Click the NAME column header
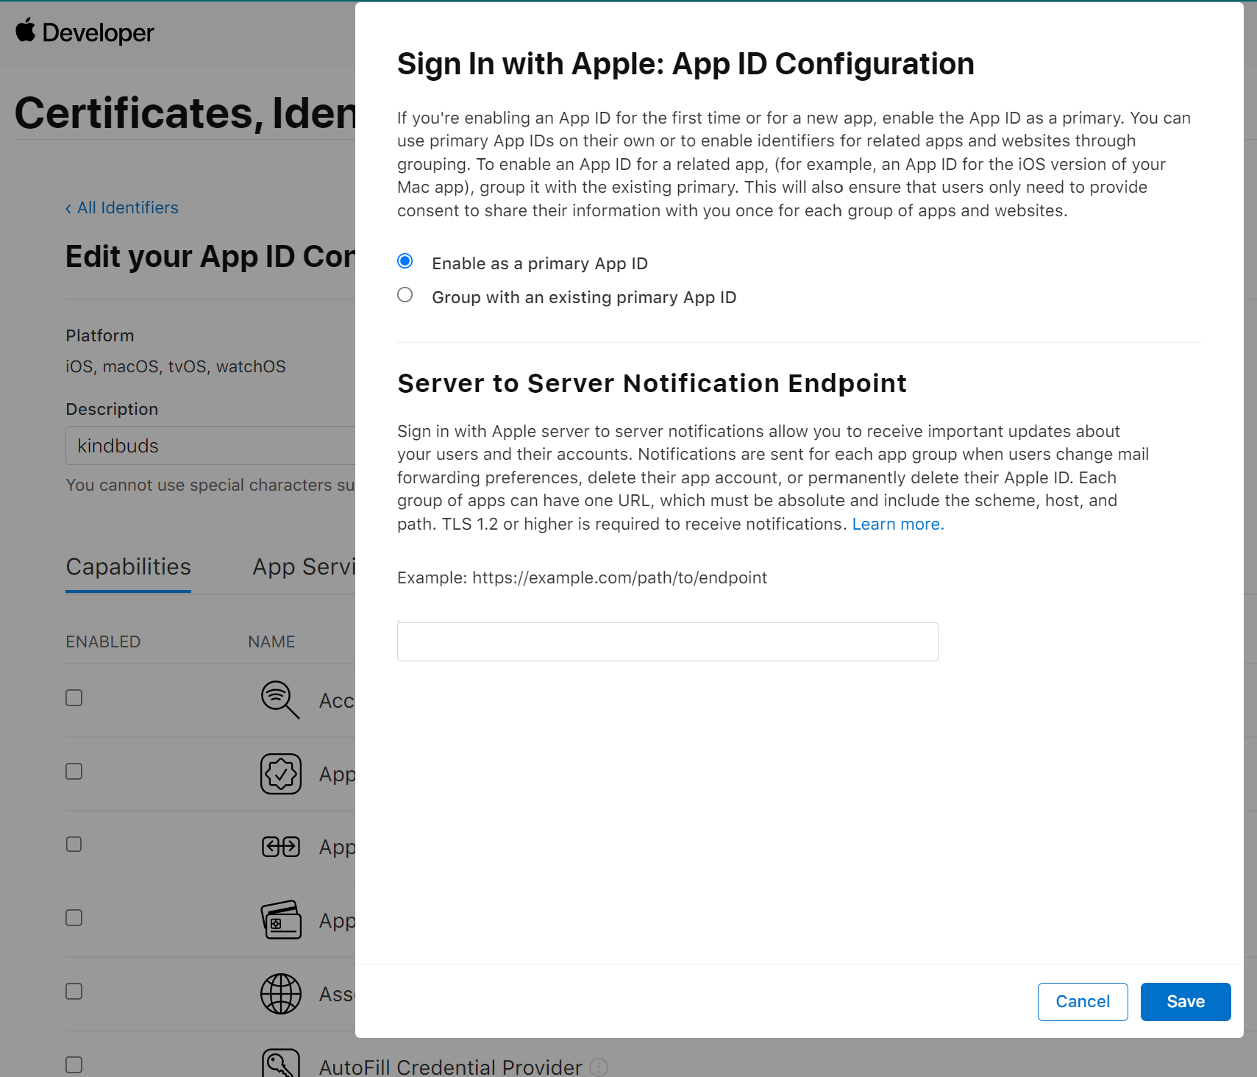 click(271, 641)
